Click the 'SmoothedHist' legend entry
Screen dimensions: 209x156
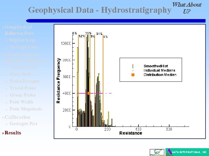point(156,66)
